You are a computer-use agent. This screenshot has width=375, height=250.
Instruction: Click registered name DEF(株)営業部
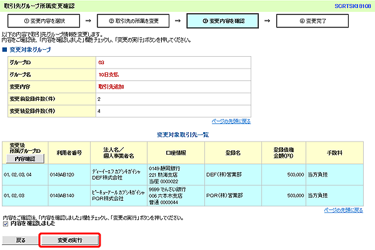(x=224, y=175)
